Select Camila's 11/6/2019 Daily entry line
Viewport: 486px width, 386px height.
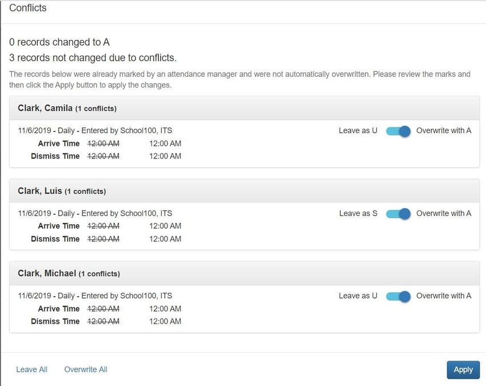coord(95,130)
